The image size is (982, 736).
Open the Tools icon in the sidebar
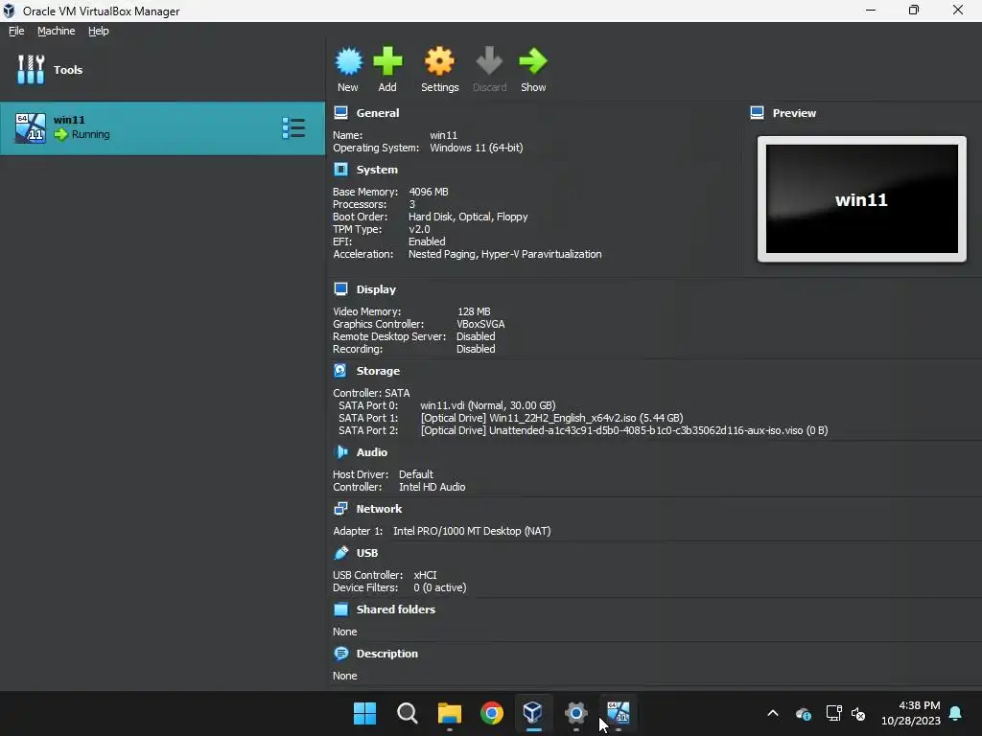[x=31, y=69]
